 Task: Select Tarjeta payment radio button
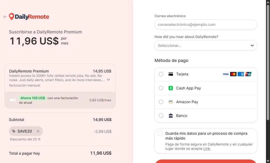(161, 74)
